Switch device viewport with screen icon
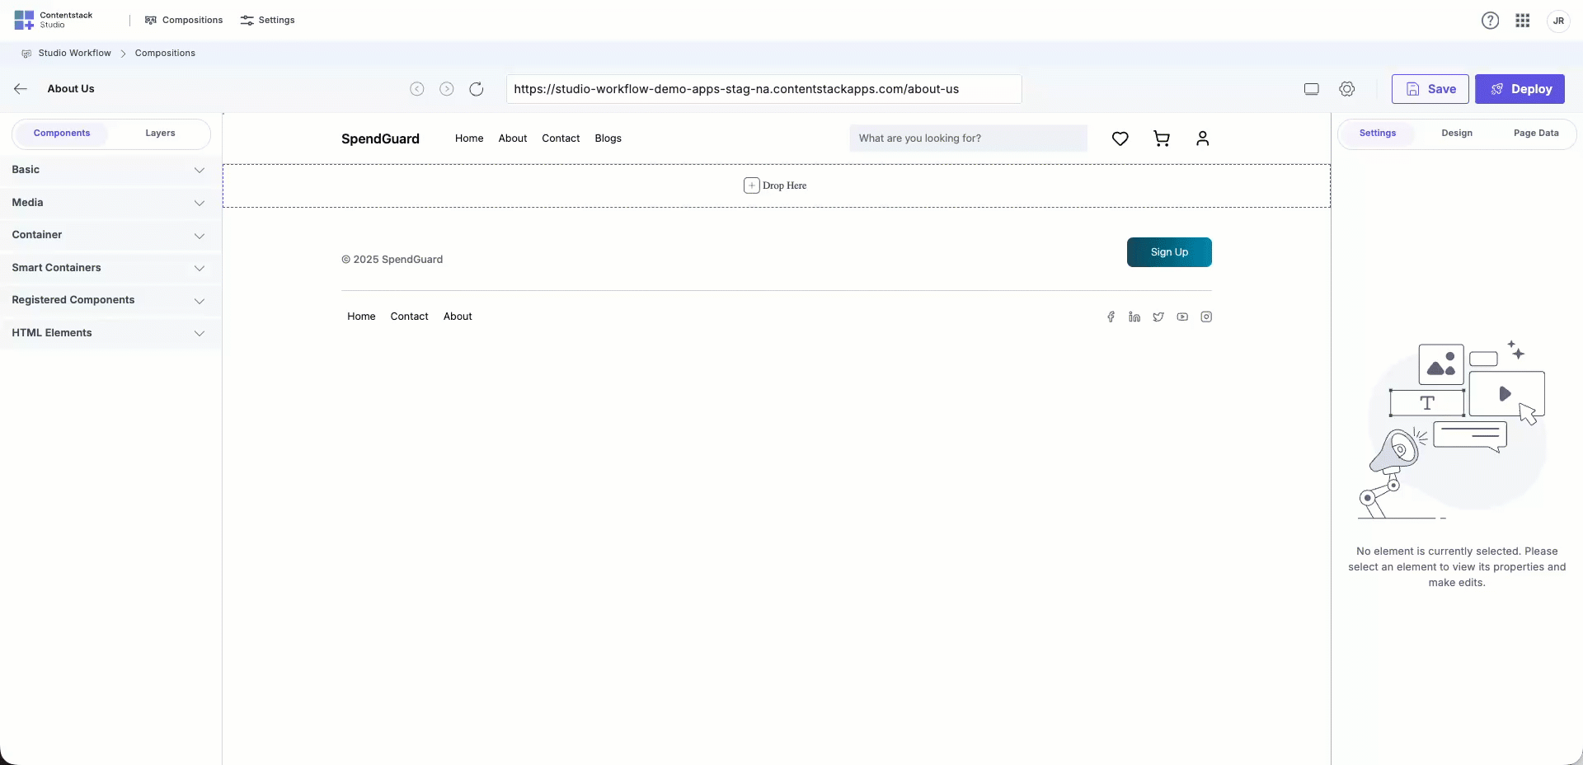The height and width of the screenshot is (765, 1583). point(1312,89)
